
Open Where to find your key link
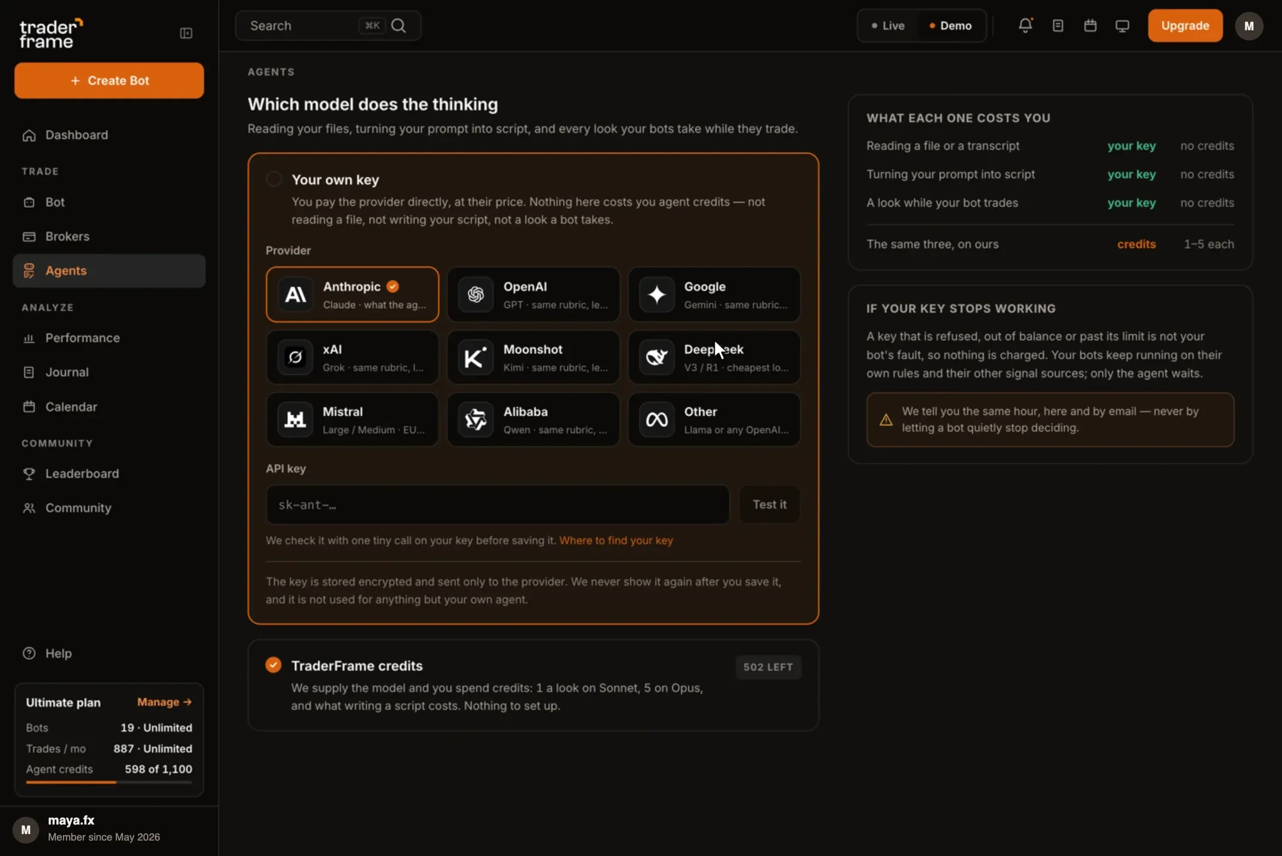(616, 541)
